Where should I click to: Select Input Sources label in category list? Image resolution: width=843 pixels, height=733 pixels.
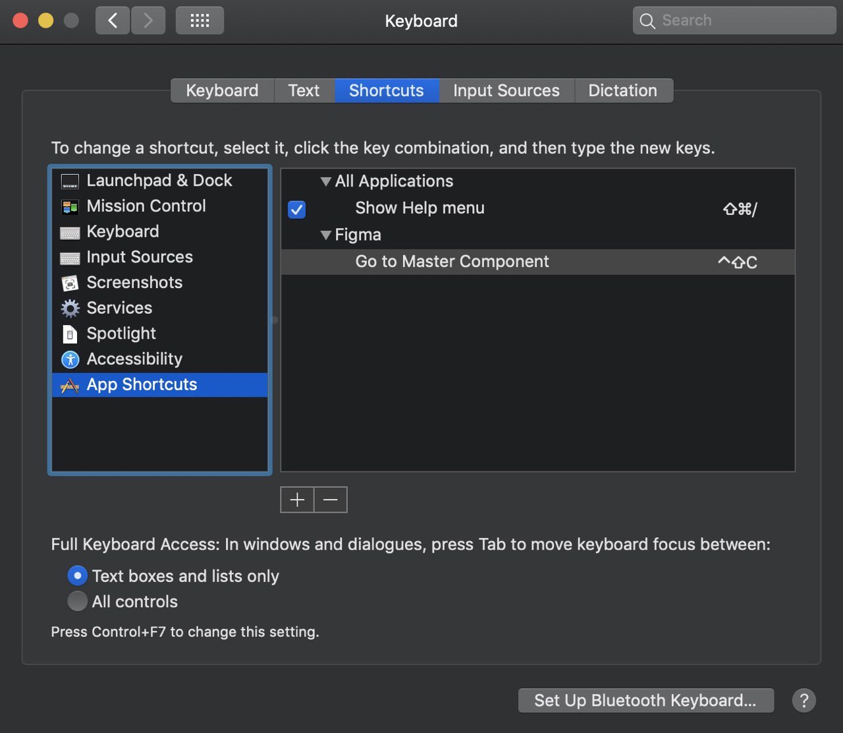tap(140, 257)
